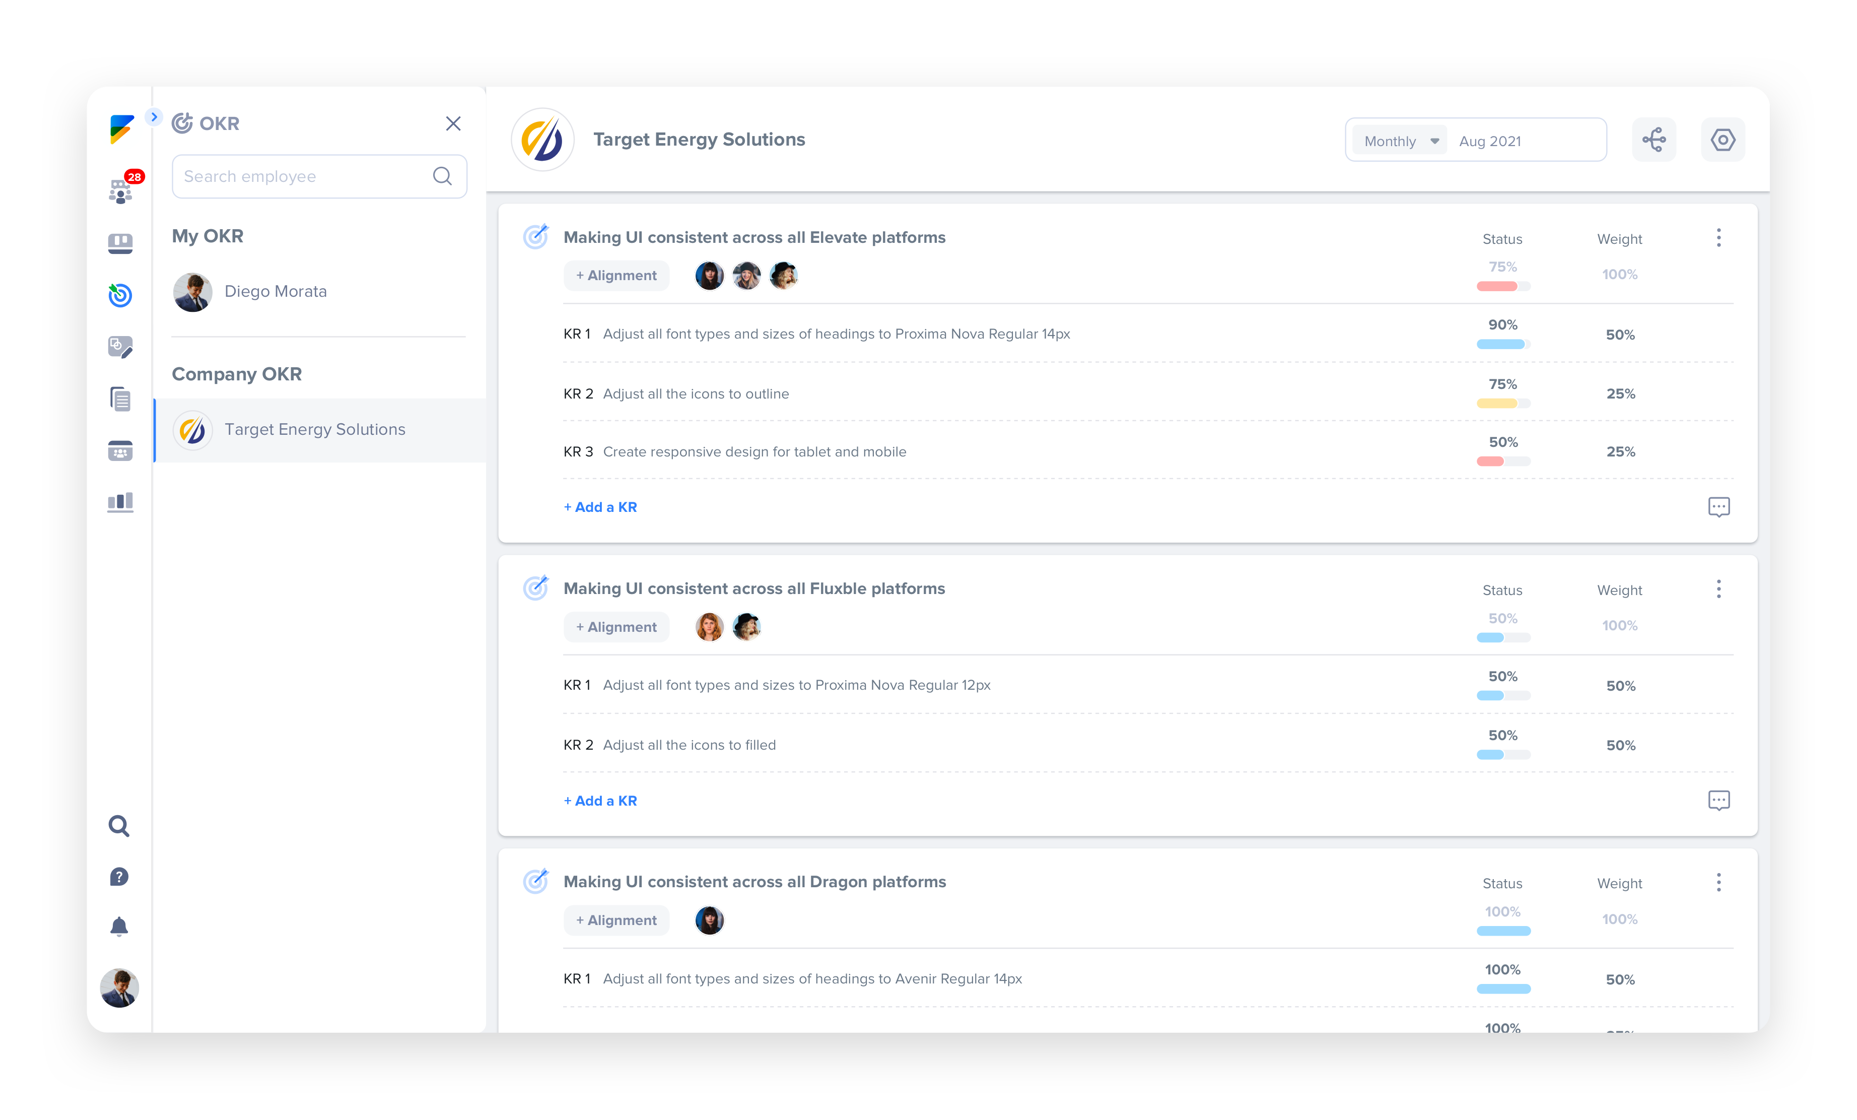1857x1120 pixels.
Task: Click the Dragon platforms objective target icon
Action: click(x=536, y=881)
